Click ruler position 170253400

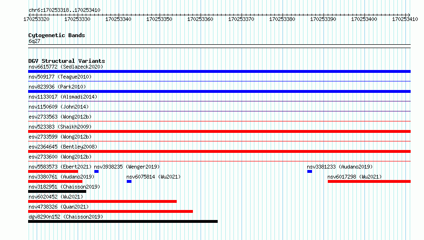(364, 19)
